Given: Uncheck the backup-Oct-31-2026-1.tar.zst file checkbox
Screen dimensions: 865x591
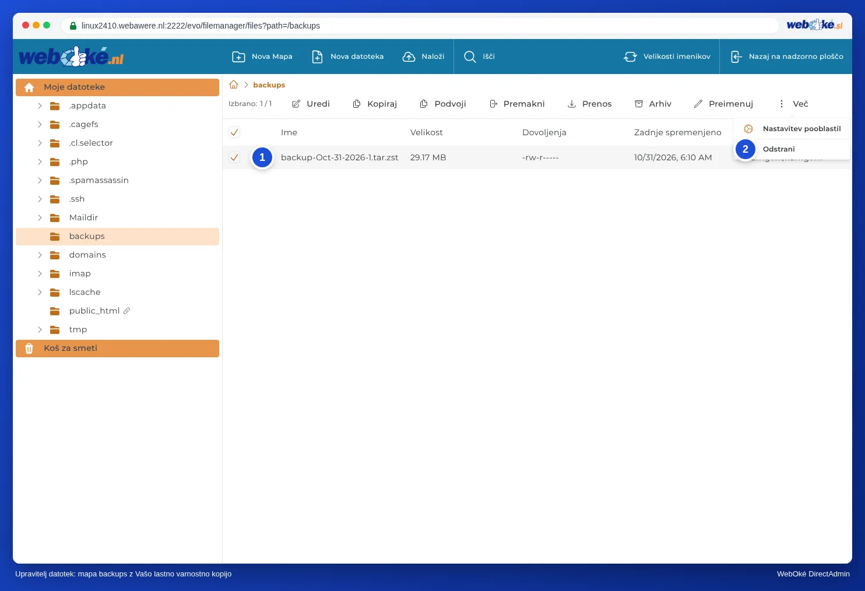Looking at the screenshot, I should (x=234, y=157).
